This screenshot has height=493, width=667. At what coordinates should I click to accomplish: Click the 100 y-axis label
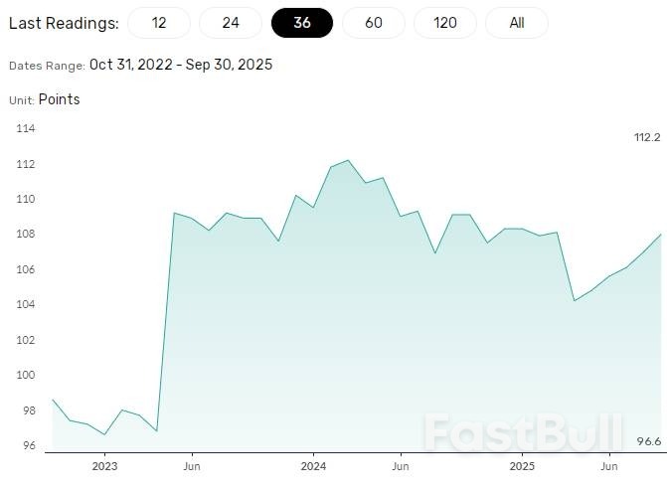(25, 376)
